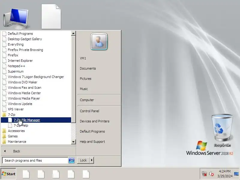Select the Recycle Bin icon

222,130
